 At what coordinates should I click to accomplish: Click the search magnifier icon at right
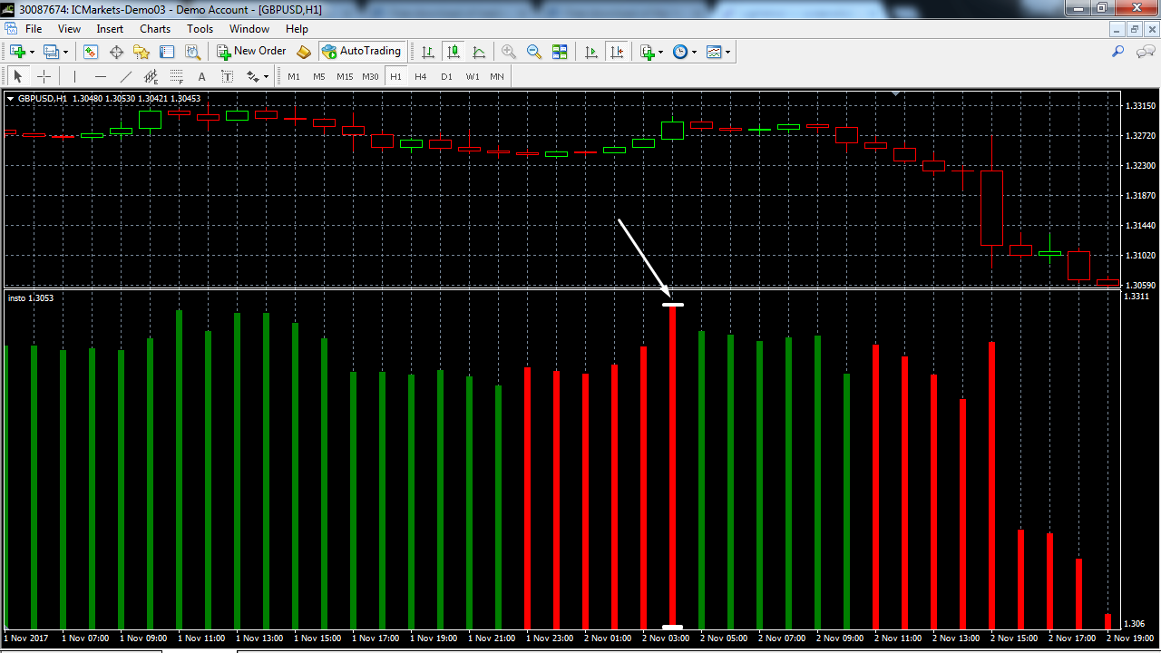(1118, 52)
